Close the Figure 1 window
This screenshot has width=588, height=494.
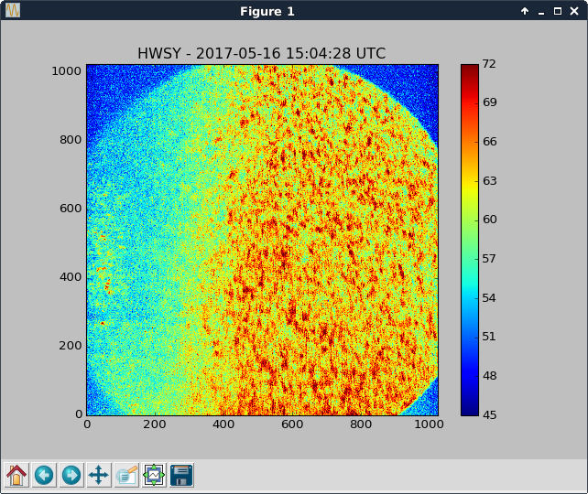[574, 11]
